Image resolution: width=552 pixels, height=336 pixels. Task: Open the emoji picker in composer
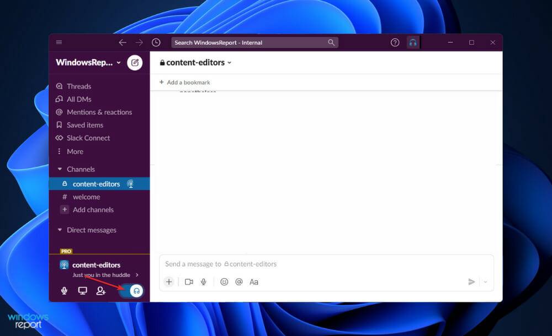[x=224, y=282]
